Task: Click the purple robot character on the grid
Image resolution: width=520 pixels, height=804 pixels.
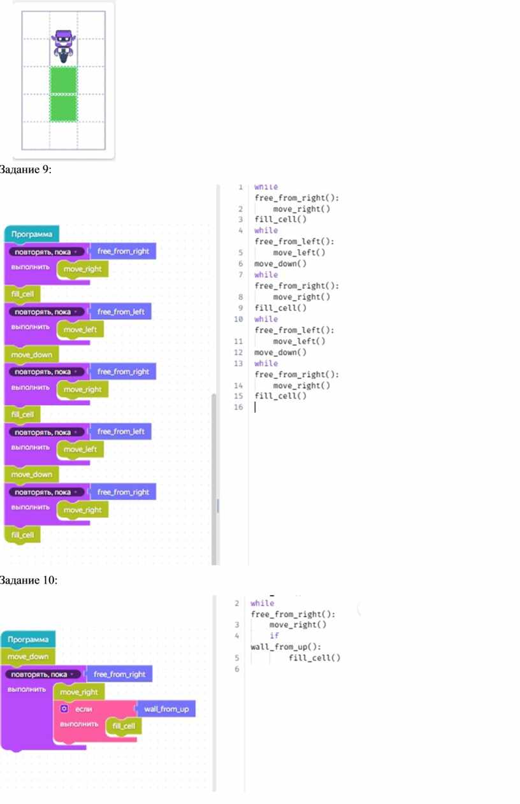Action: click(x=63, y=46)
